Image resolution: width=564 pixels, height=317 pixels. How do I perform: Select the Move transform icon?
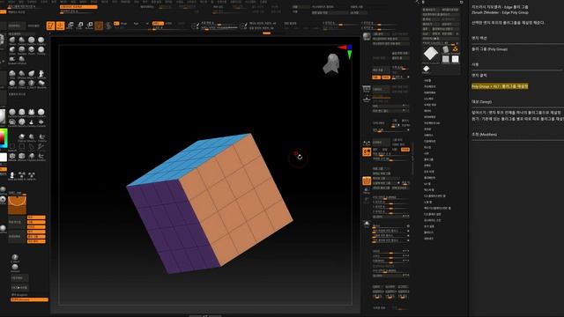(x=70, y=26)
